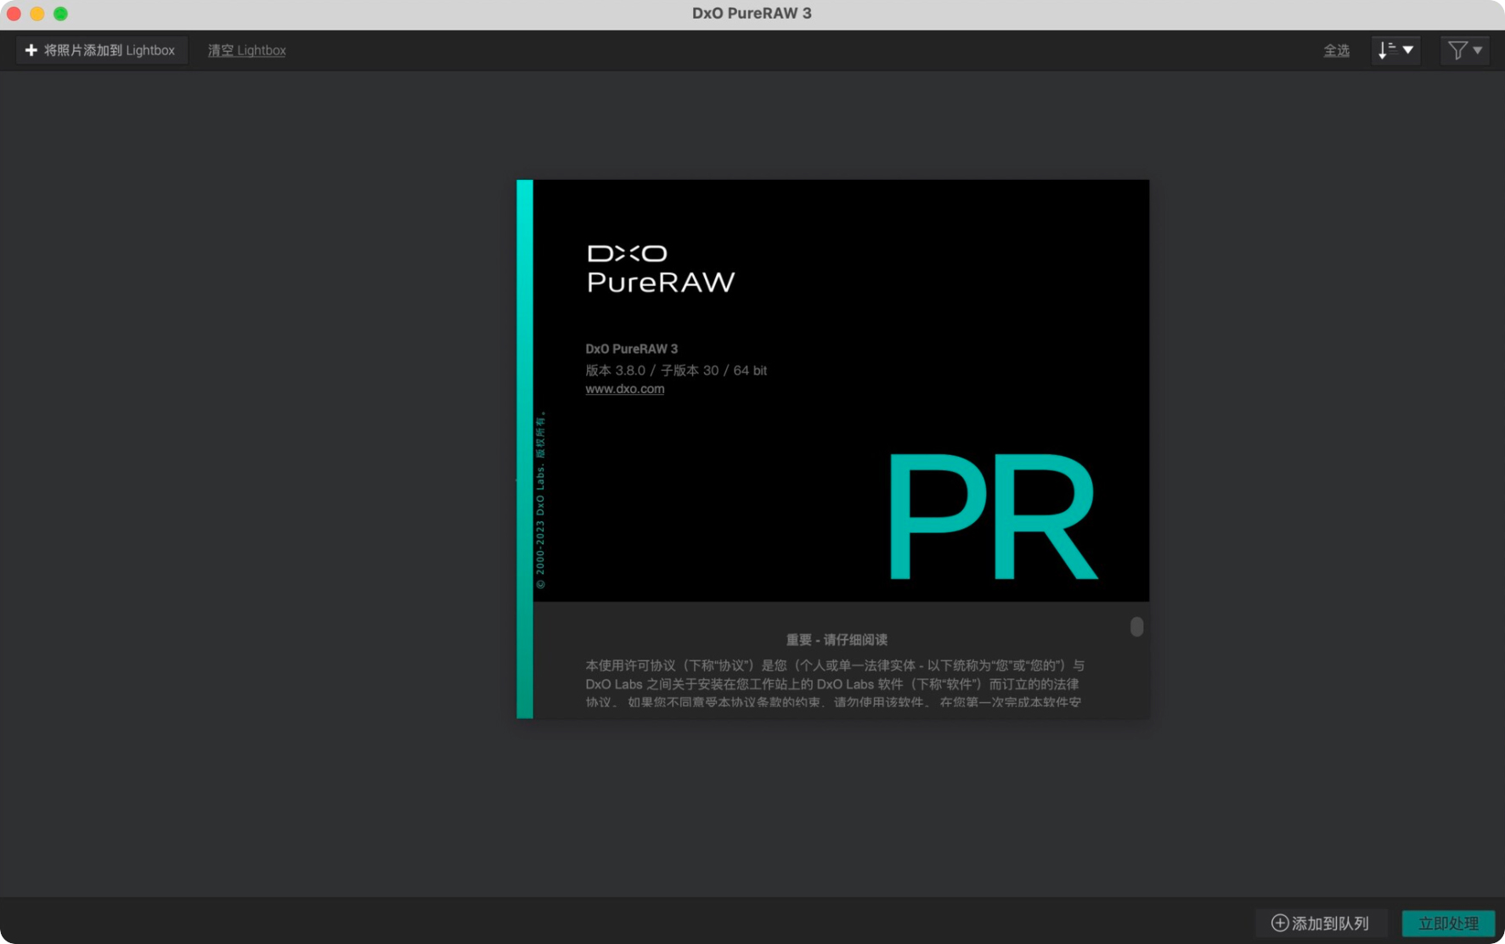Click the red close window button
The image size is (1505, 944).
[14, 14]
